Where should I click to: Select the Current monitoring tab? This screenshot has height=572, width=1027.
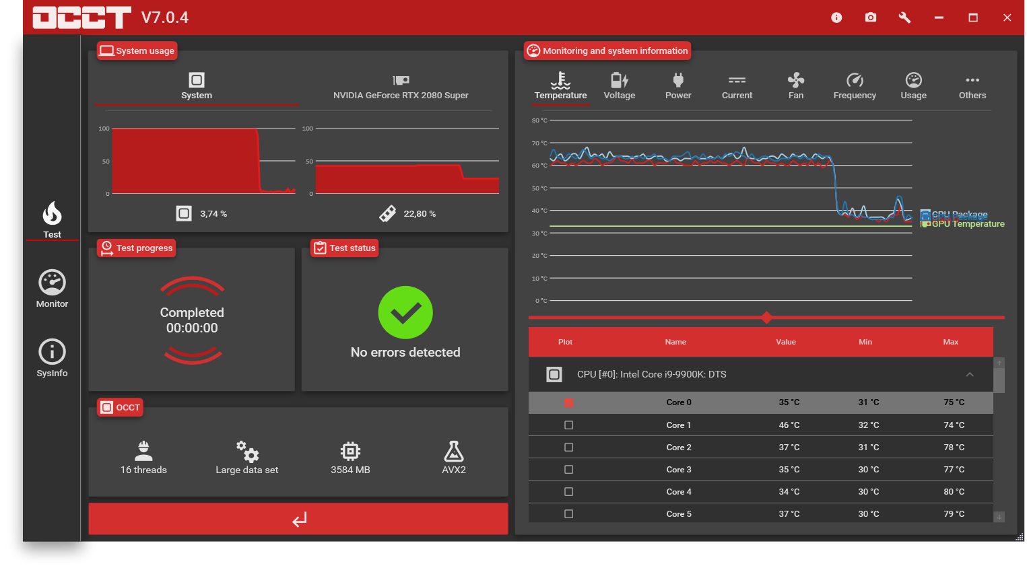tap(737, 87)
